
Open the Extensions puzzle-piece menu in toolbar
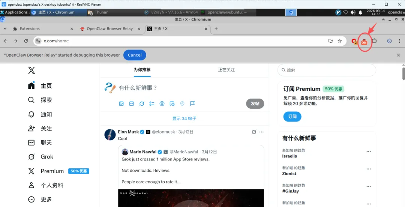pyautogui.click(x=374, y=41)
